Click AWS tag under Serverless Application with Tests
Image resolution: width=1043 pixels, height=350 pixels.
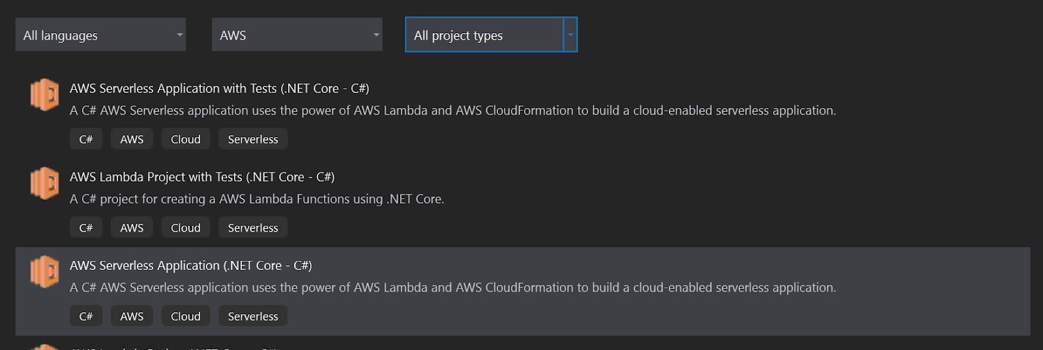point(132,139)
